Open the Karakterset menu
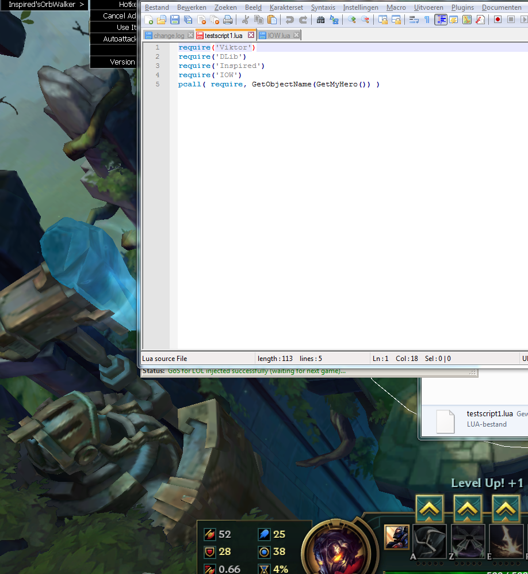 [286, 7]
